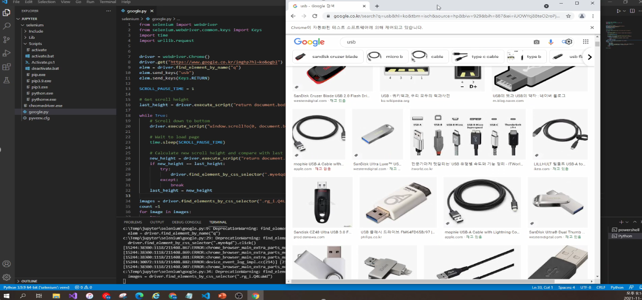The height and width of the screenshot is (300, 642).
Task: Open Explorer's more actions ellipsis
Action: pyautogui.click(x=108, y=10)
